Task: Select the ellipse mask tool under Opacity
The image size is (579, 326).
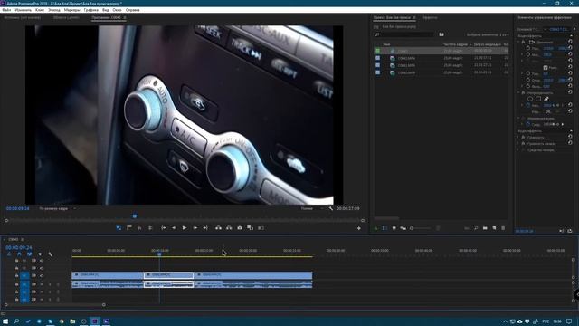Action: (x=530, y=99)
